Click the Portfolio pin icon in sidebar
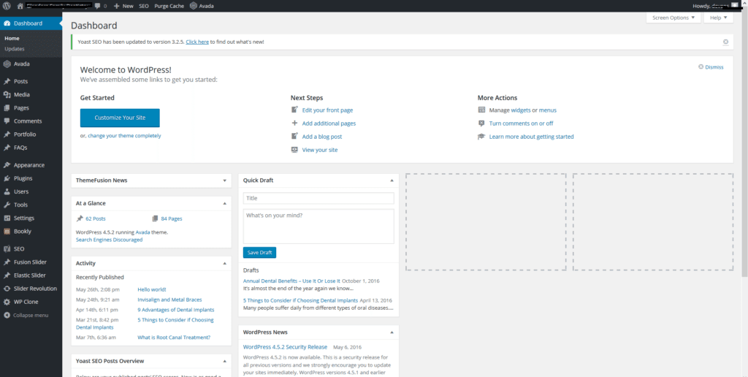Viewport: 748px width, 377px height. pyautogui.click(x=7, y=134)
